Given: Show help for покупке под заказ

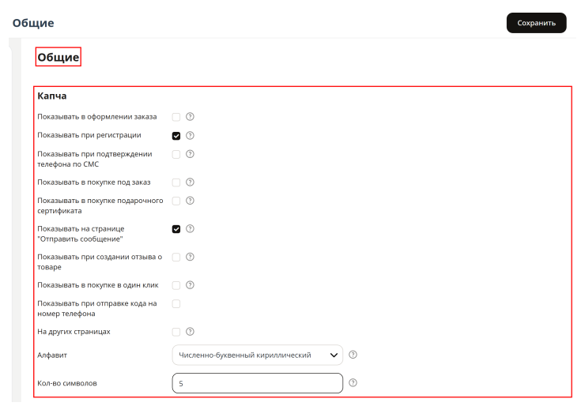Looking at the screenshot, I should point(190,182).
